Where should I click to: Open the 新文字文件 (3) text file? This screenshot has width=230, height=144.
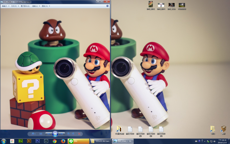(151, 132)
